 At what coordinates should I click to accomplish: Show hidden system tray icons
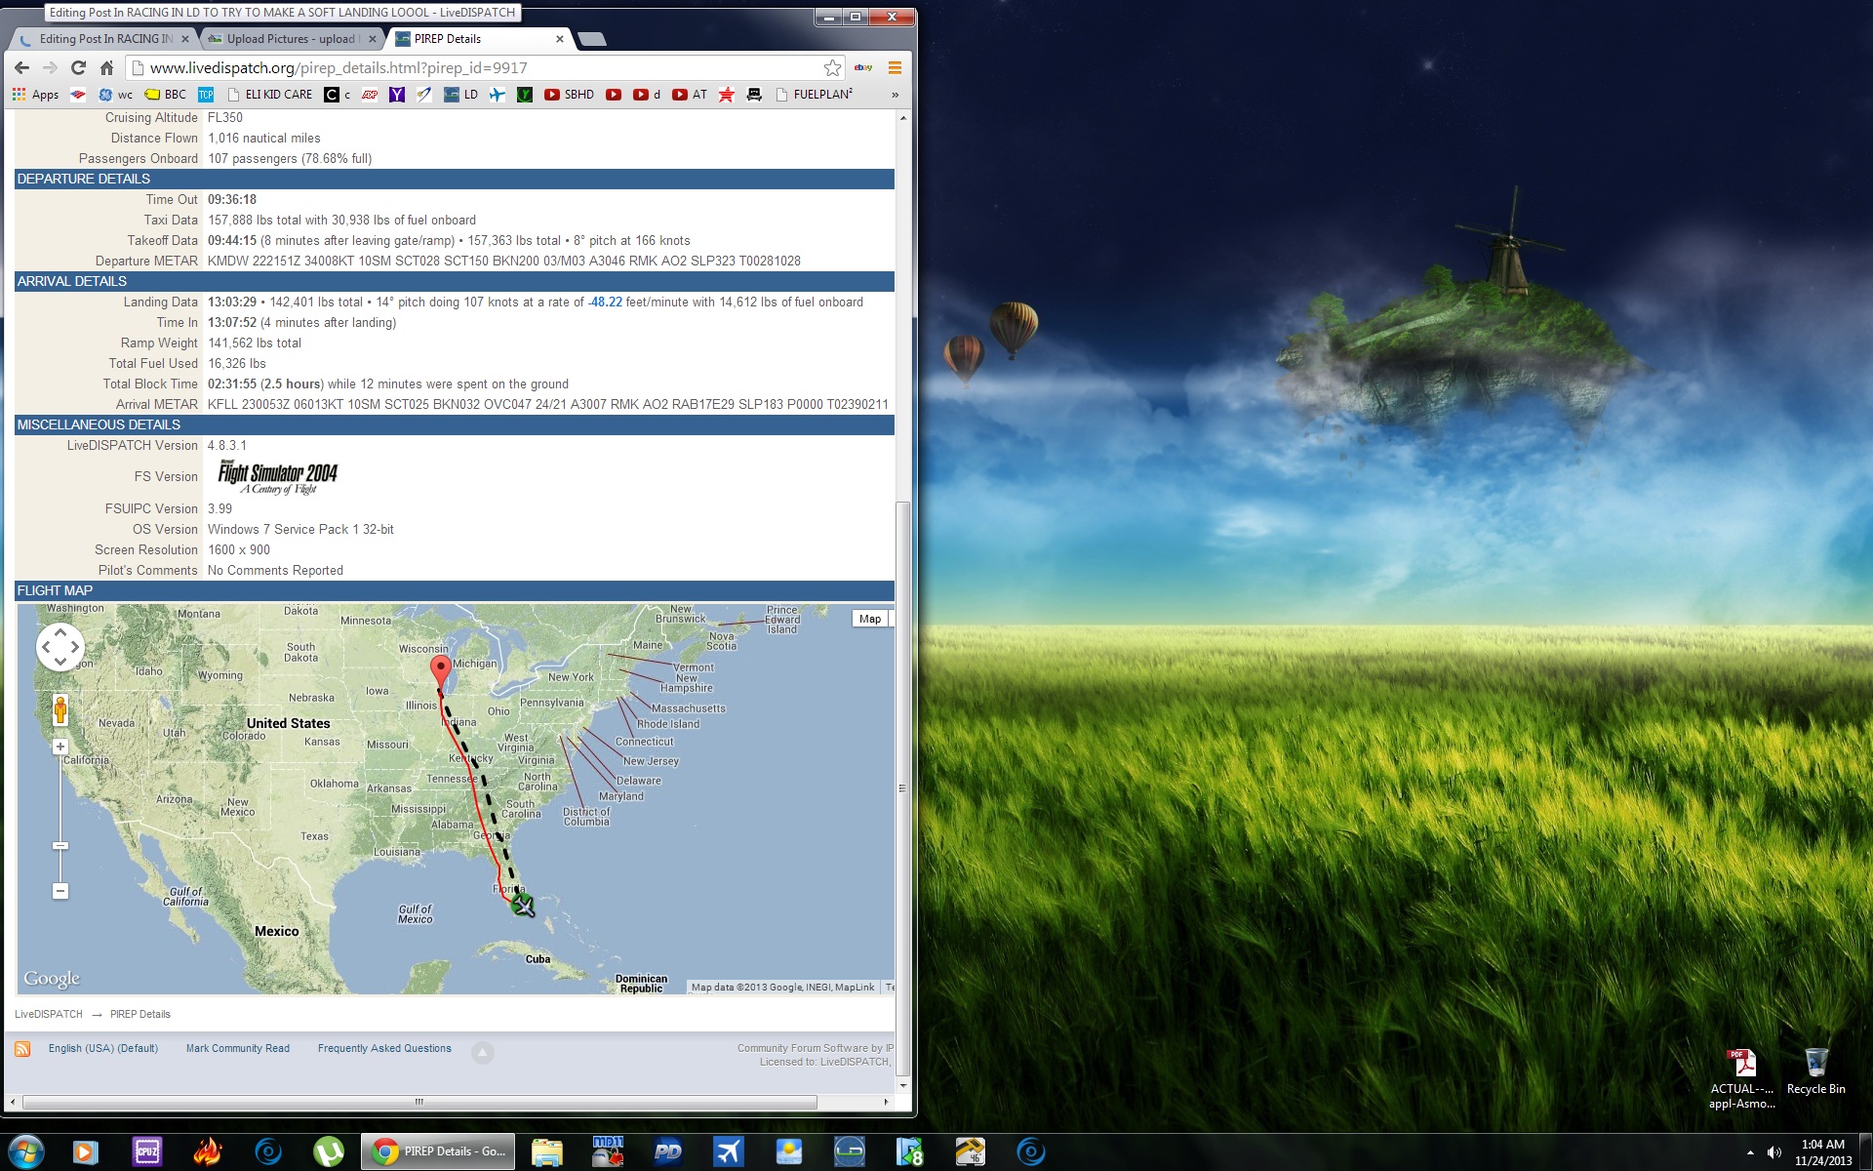(x=1750, y=1152)
